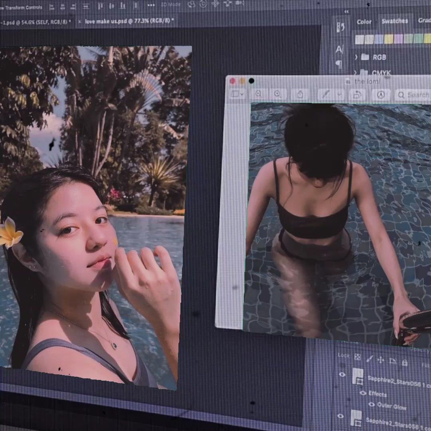Select the yellow swatch in Swatches
Image resolution: width=431 pixels, height=431 pixels.
388,39
